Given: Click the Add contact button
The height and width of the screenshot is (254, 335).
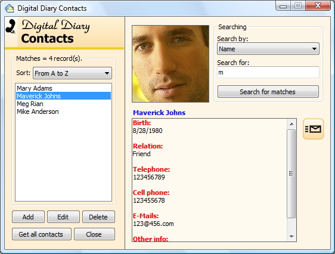Looking at the screenshot, I should point(28,217).
